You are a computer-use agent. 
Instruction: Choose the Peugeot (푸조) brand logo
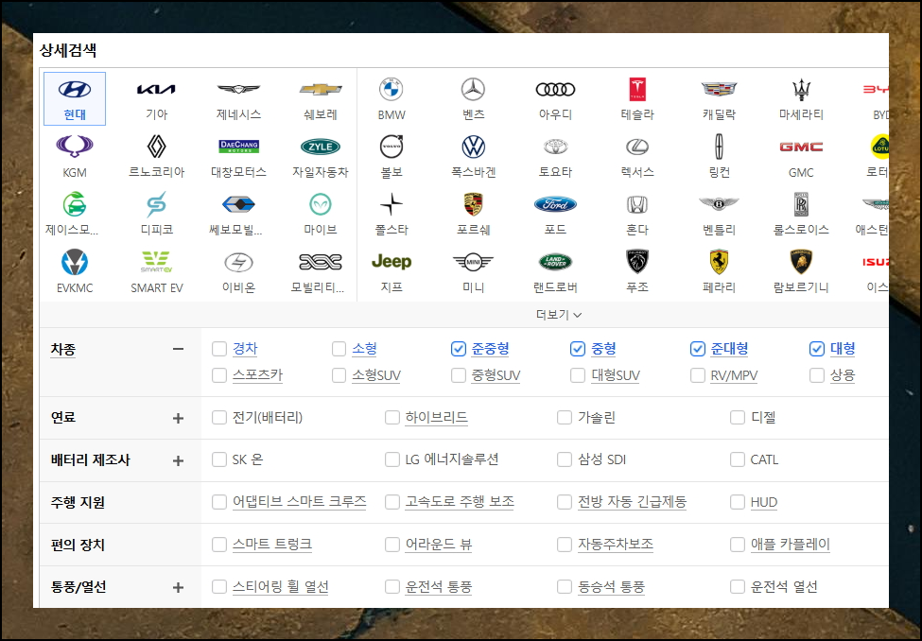coord(637,262)
